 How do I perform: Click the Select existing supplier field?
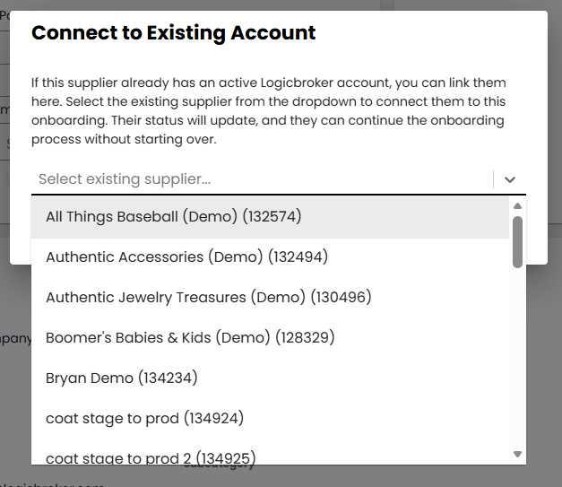click(260, 179)
